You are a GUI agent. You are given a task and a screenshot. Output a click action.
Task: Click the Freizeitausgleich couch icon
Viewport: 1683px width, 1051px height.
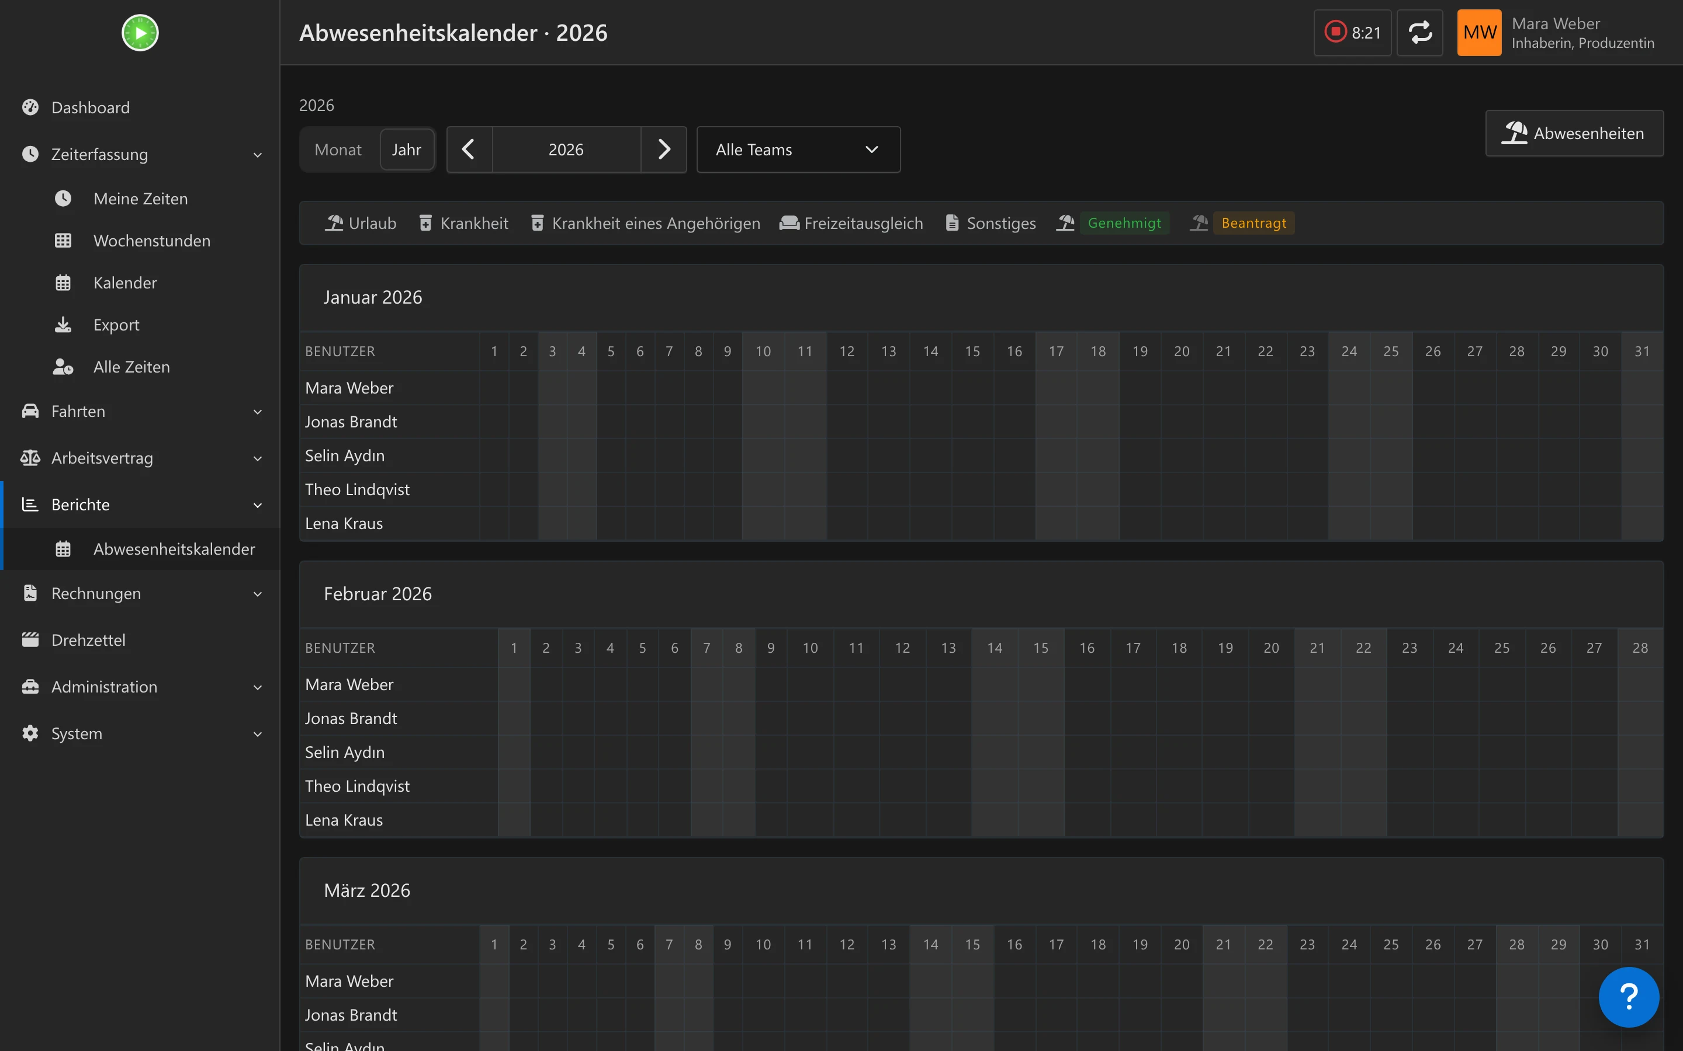click(789, 223)
